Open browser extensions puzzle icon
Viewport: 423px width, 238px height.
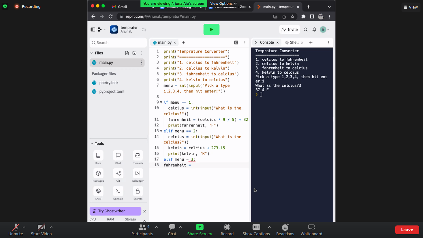(x=303, y=16)
